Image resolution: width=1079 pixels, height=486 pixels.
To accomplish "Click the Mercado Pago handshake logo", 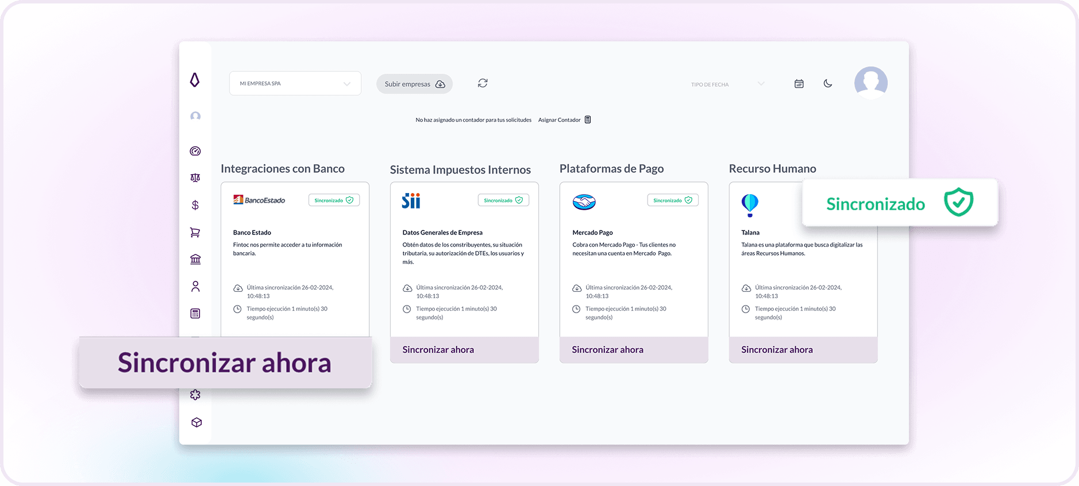I will (584, 202).
